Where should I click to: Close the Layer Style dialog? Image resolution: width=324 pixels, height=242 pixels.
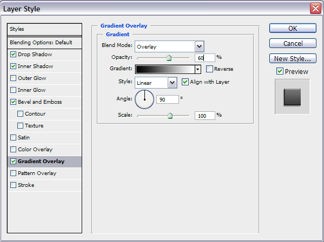(x=315, y=9)
